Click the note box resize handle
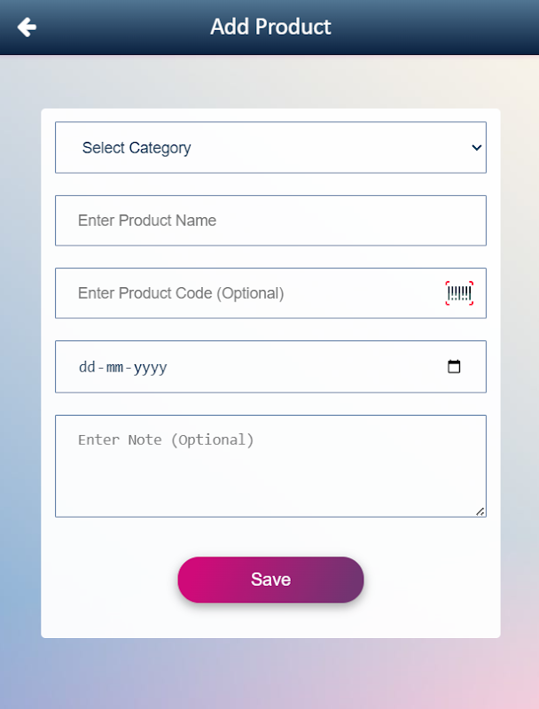 tap(480, 510)
